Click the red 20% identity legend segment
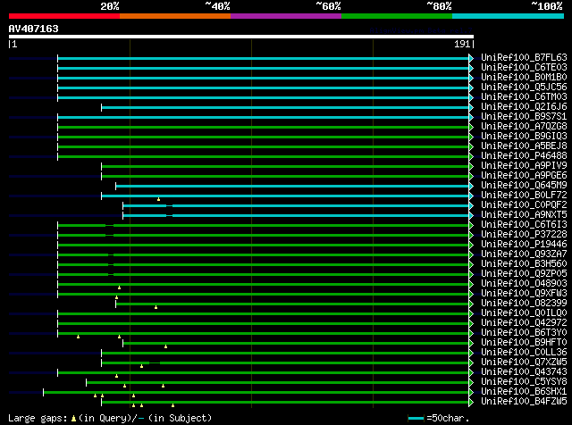 pos(64,16)
